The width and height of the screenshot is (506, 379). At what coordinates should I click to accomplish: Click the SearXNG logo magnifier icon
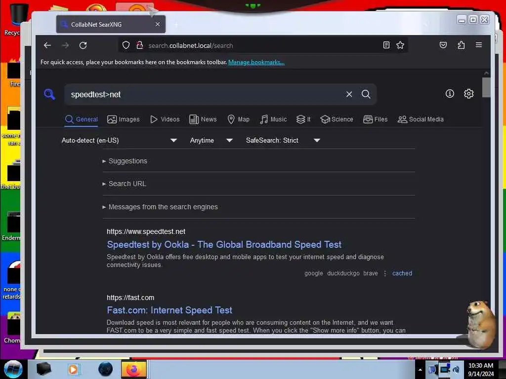coord(49,94)
